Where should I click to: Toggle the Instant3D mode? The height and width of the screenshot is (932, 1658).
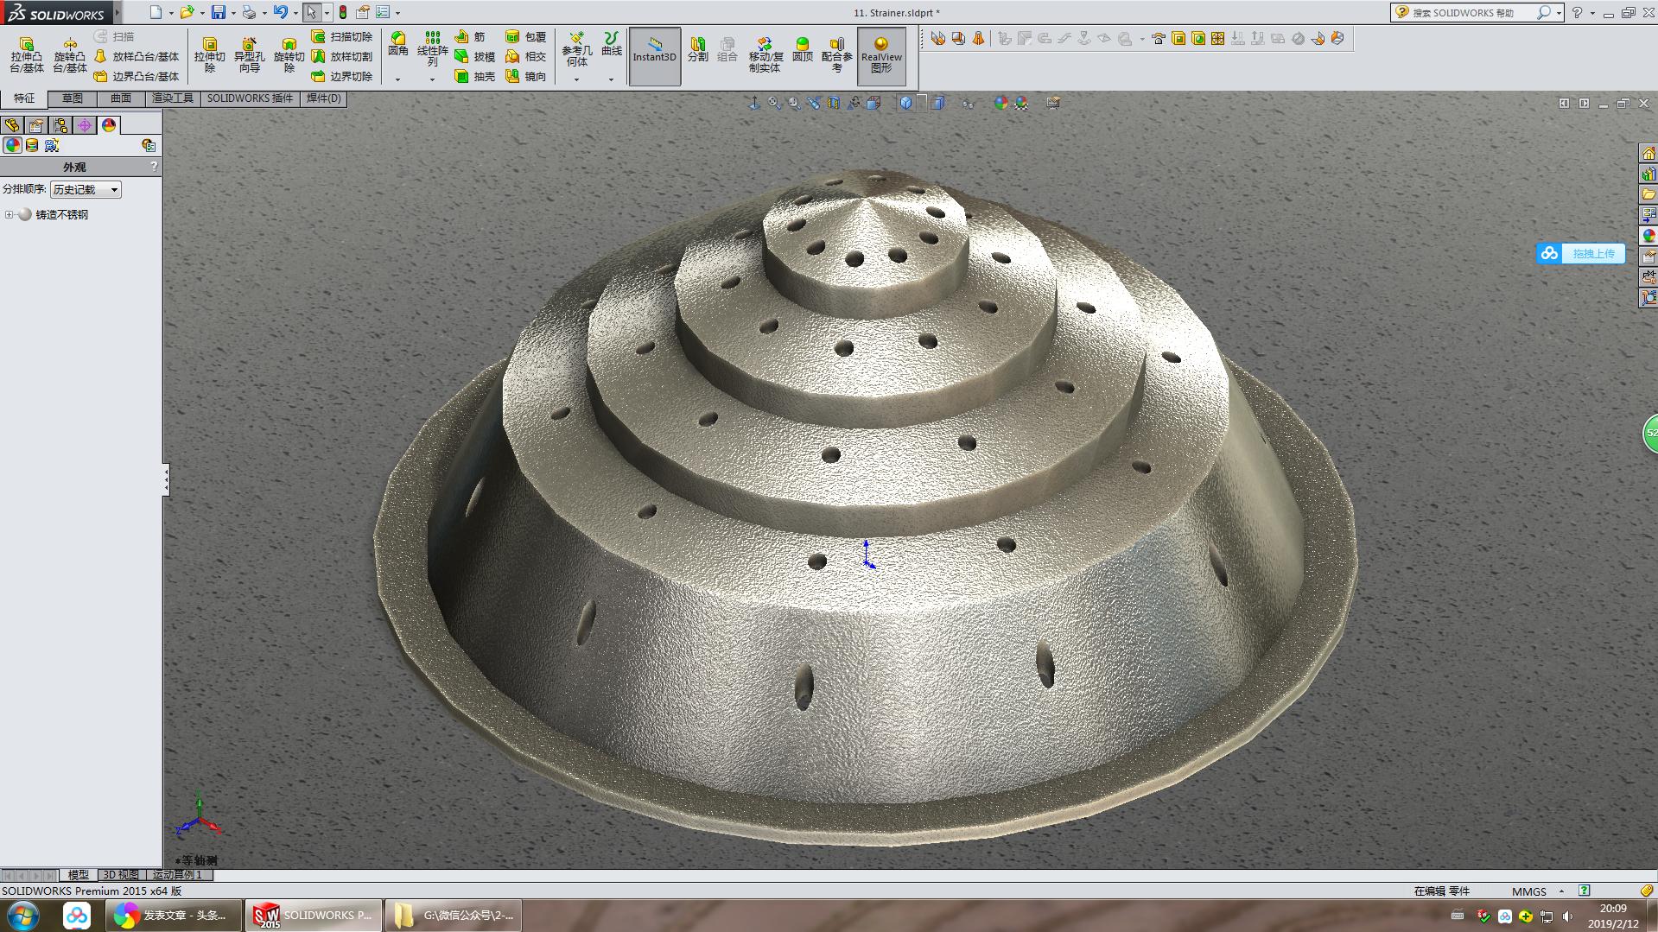point(654,56)
